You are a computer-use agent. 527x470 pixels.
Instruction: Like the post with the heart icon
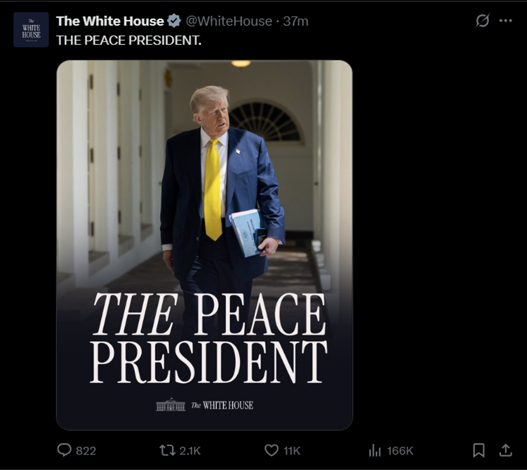[x=271, y=450]
